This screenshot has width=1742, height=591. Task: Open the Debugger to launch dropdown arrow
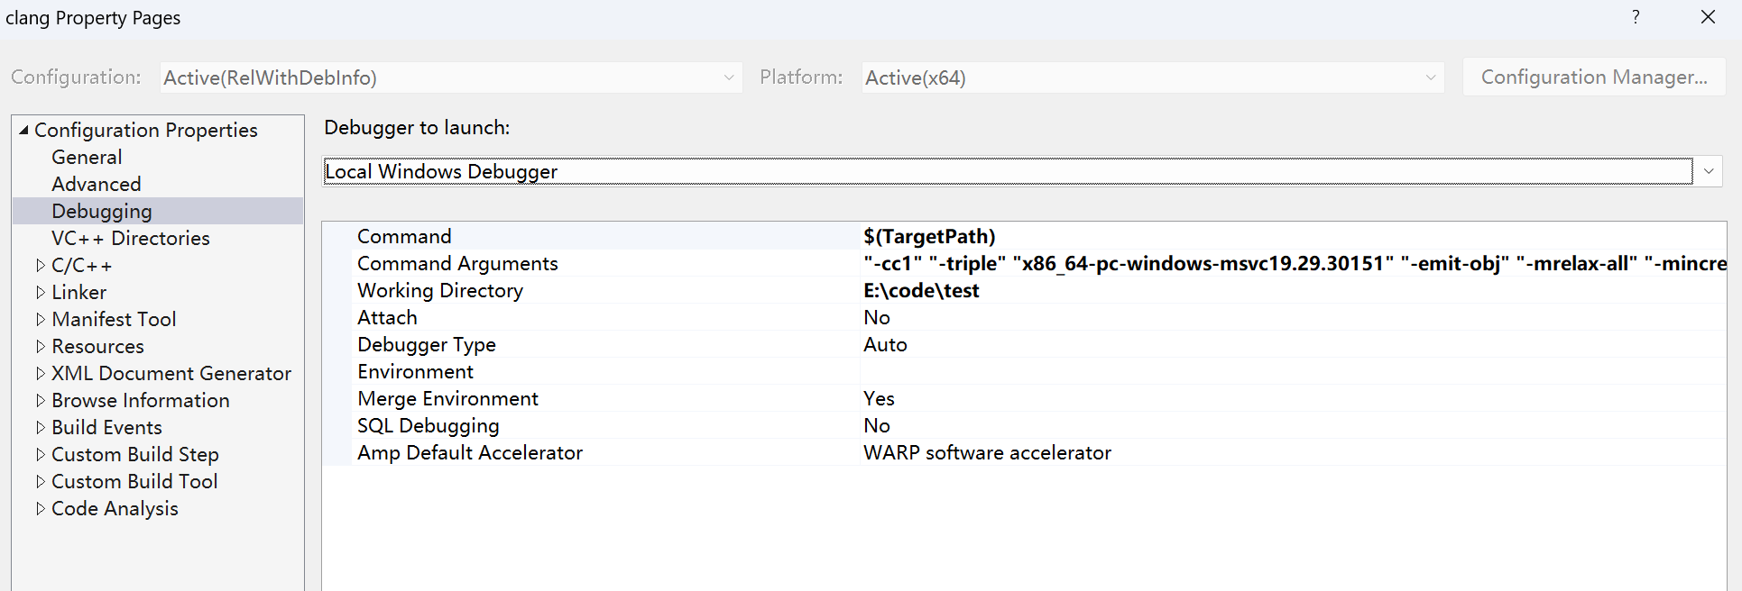(x=1708, y=171)
